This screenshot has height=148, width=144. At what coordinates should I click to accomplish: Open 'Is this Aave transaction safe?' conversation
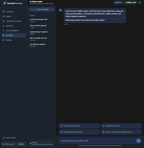tap(42, 20)
